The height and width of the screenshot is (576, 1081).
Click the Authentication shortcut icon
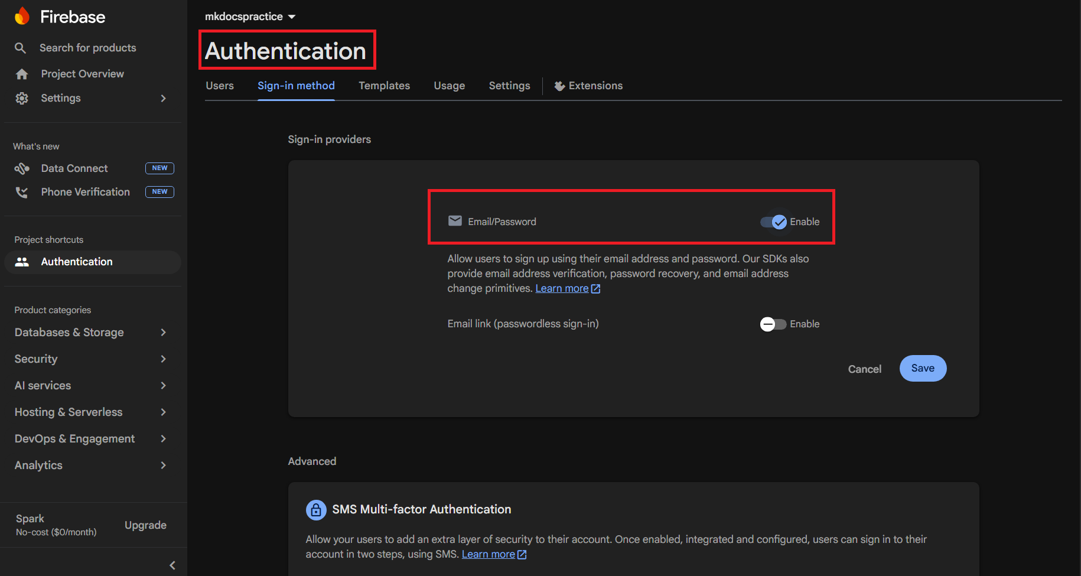click(22, 262)
